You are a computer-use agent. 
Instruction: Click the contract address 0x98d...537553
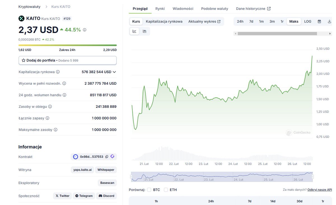(x=92, y=157)
